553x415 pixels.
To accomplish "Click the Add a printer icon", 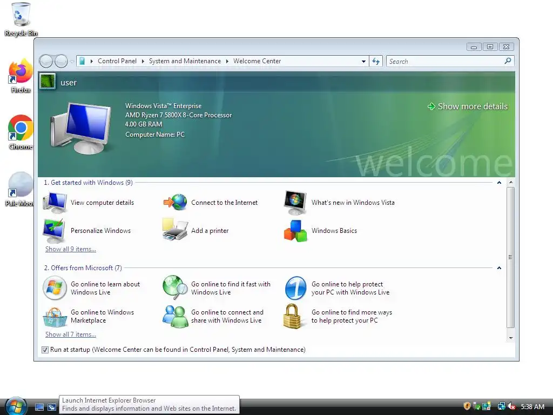I will (175, 230).
